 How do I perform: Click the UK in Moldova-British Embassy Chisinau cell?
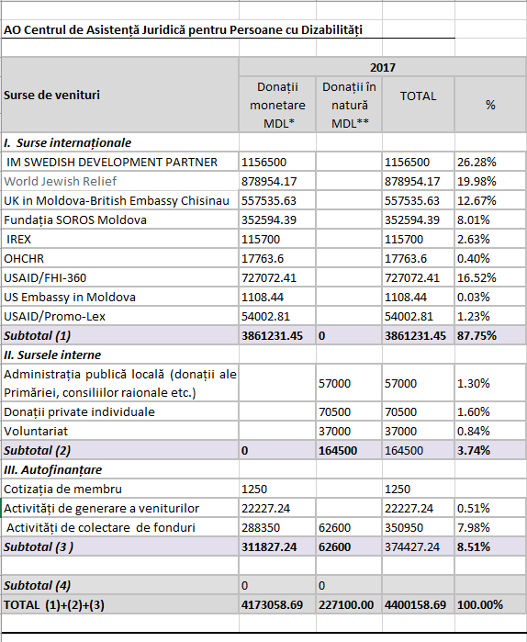120,200
